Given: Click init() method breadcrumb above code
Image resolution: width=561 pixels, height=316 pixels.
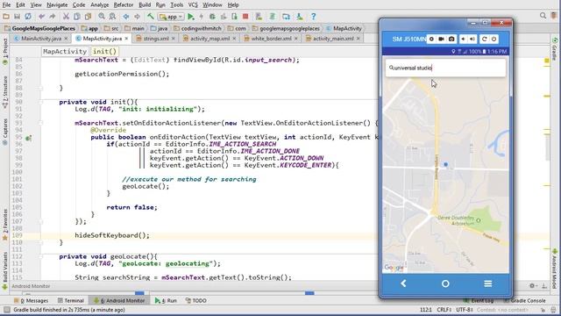Looking at the screenshot, I should point(104,52).
